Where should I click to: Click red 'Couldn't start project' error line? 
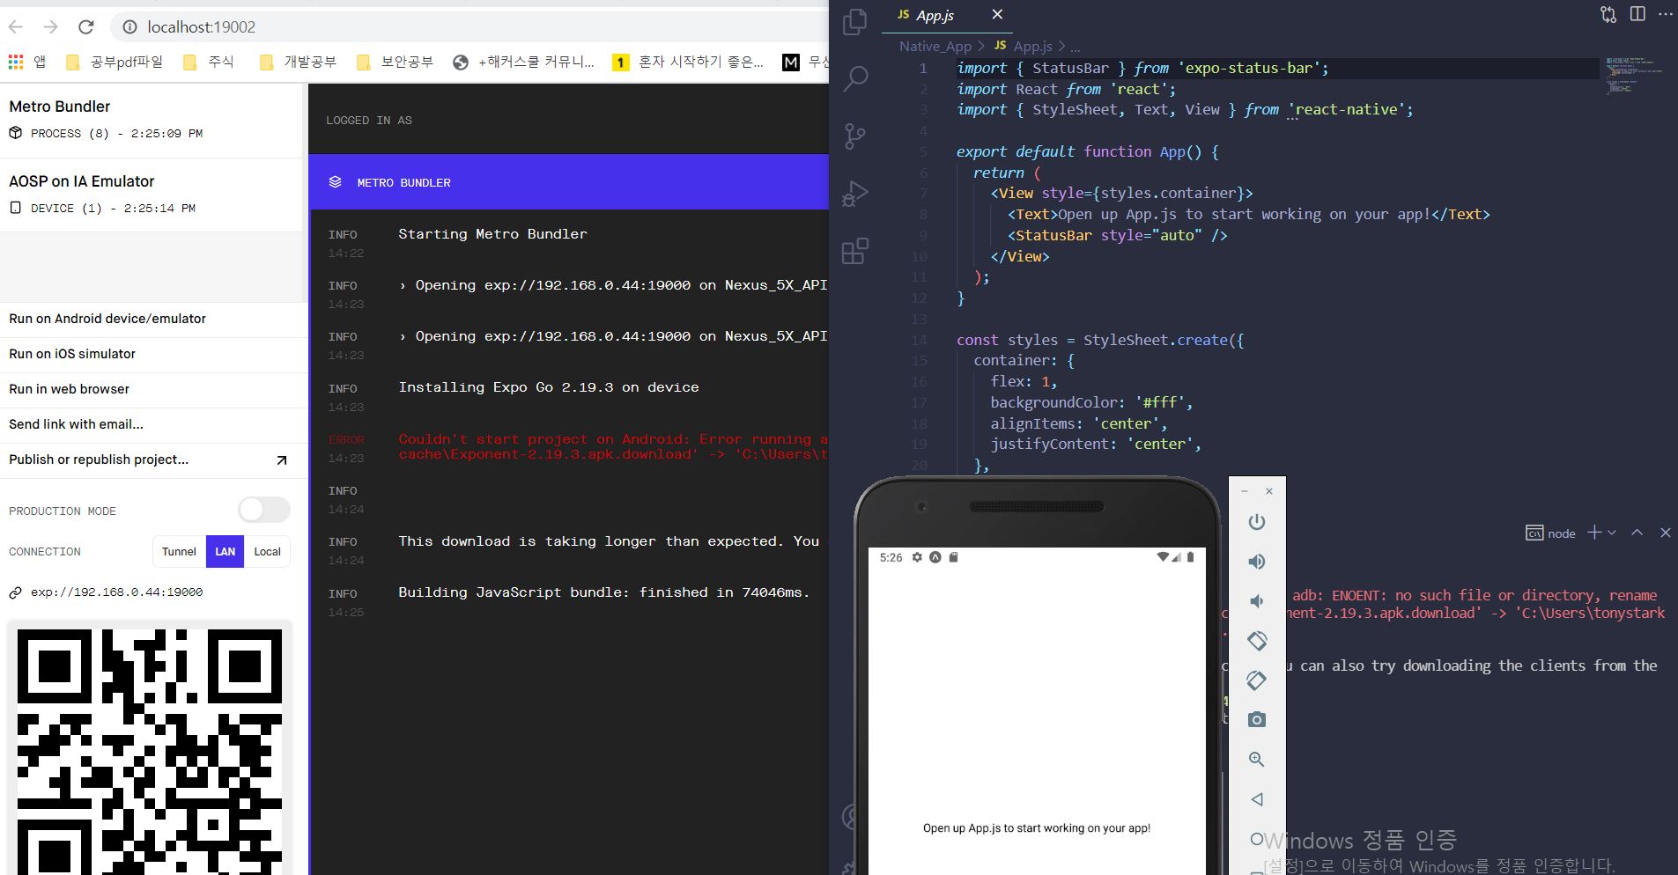click(x=613, y=446)
